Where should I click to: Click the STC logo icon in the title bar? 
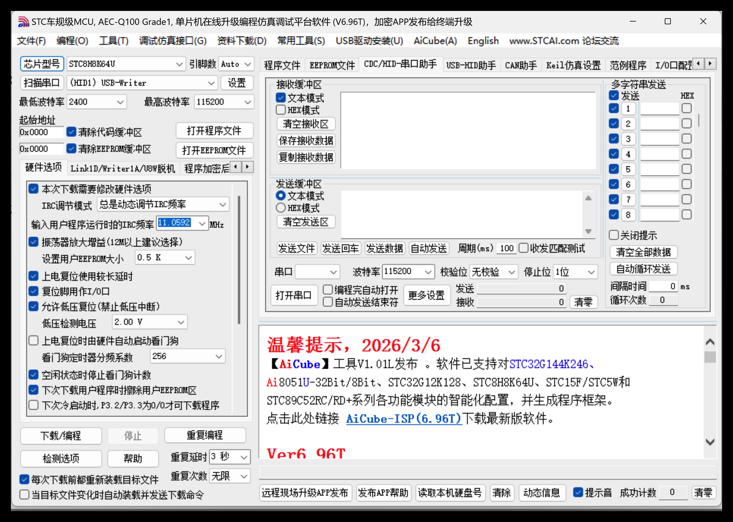click(23, 22)
